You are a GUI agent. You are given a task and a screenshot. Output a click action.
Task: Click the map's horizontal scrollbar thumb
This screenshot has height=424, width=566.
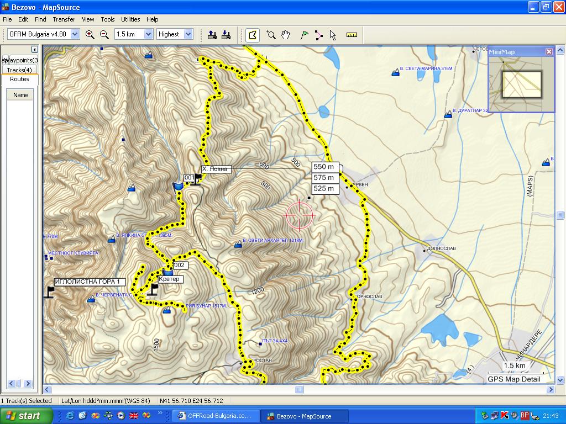click(299, 389)
